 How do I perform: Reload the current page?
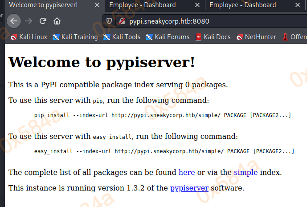(43, 21)
